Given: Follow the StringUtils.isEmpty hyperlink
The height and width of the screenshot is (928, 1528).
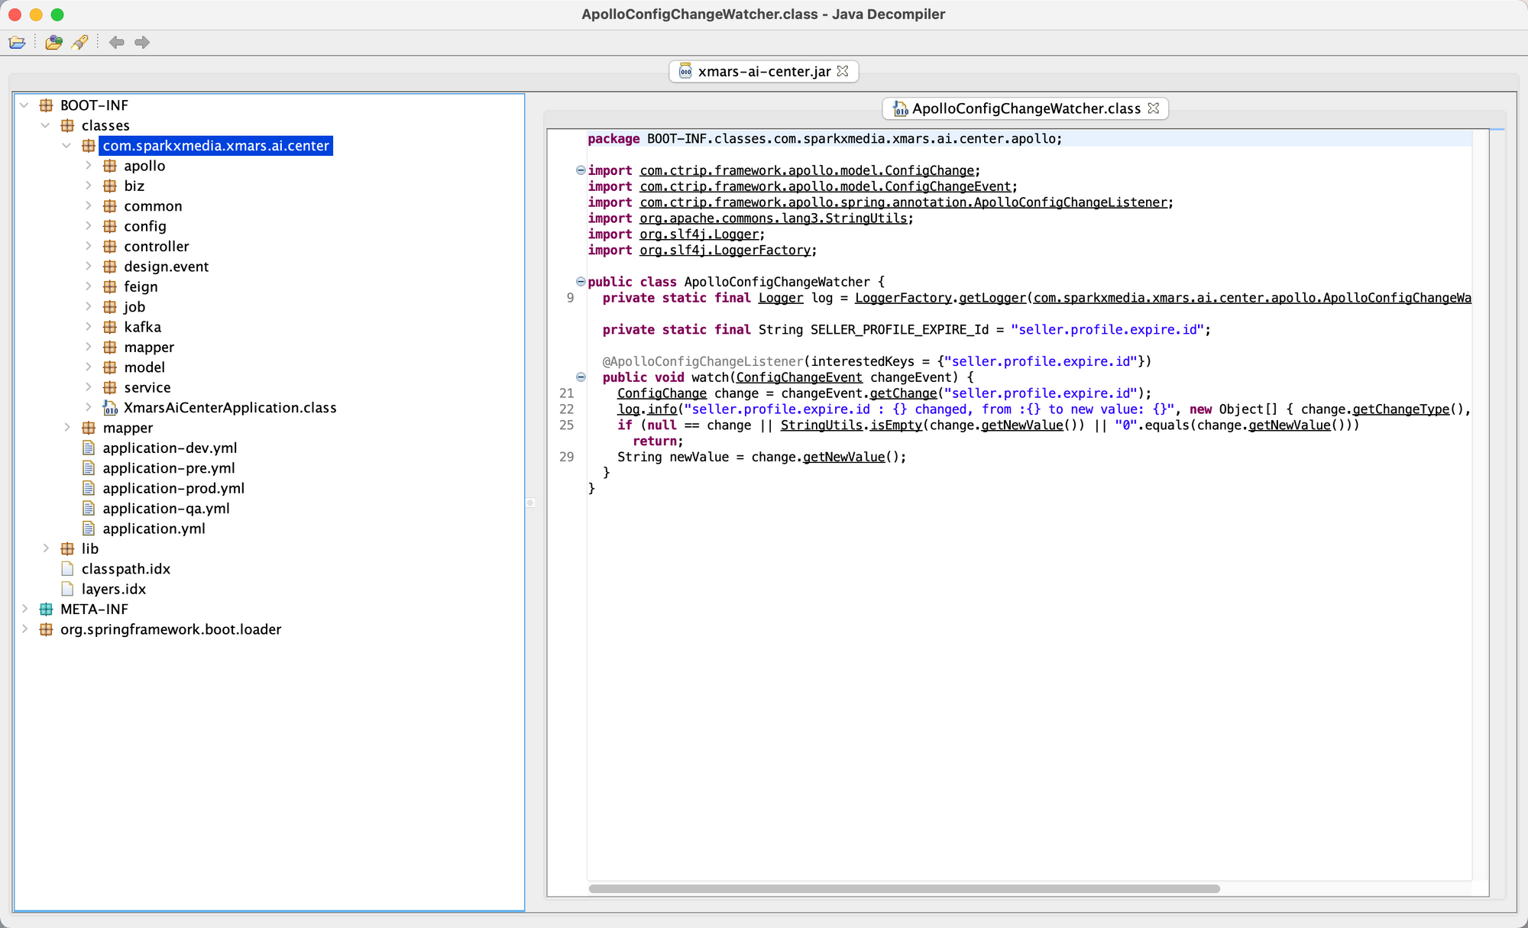Looking at the screenshot, I should [895, 425].
